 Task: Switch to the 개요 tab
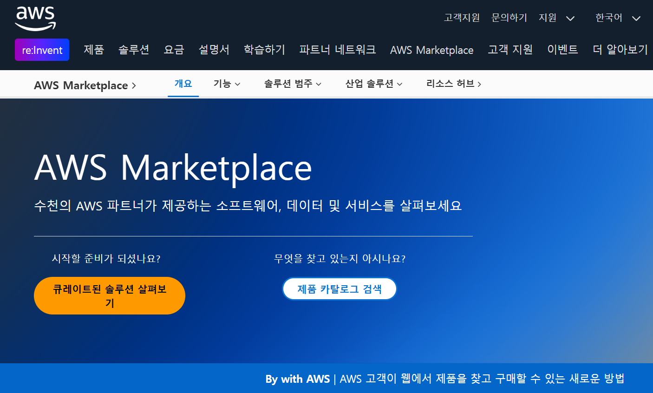coord(183,84)
